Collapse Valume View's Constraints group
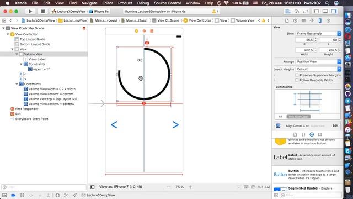 click(x=21, y=64)
